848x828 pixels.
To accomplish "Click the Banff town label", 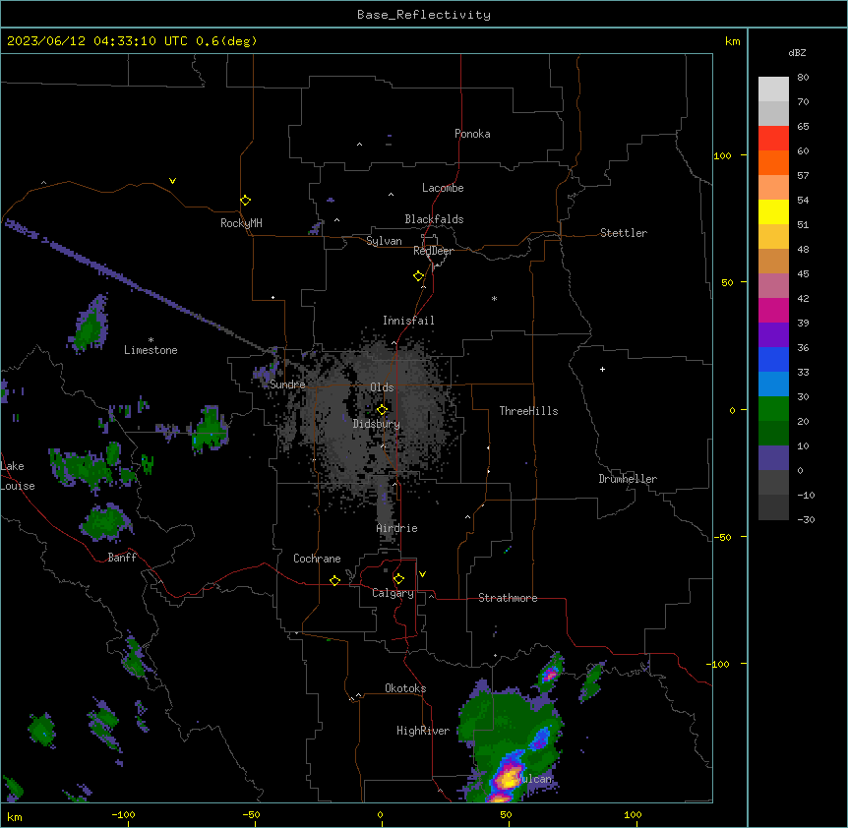I will 122,558.
